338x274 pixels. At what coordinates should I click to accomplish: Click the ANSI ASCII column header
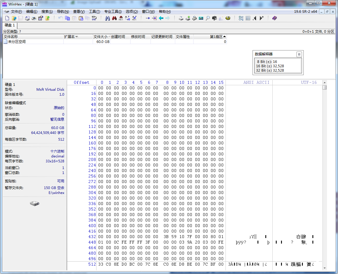click(256, 82)
